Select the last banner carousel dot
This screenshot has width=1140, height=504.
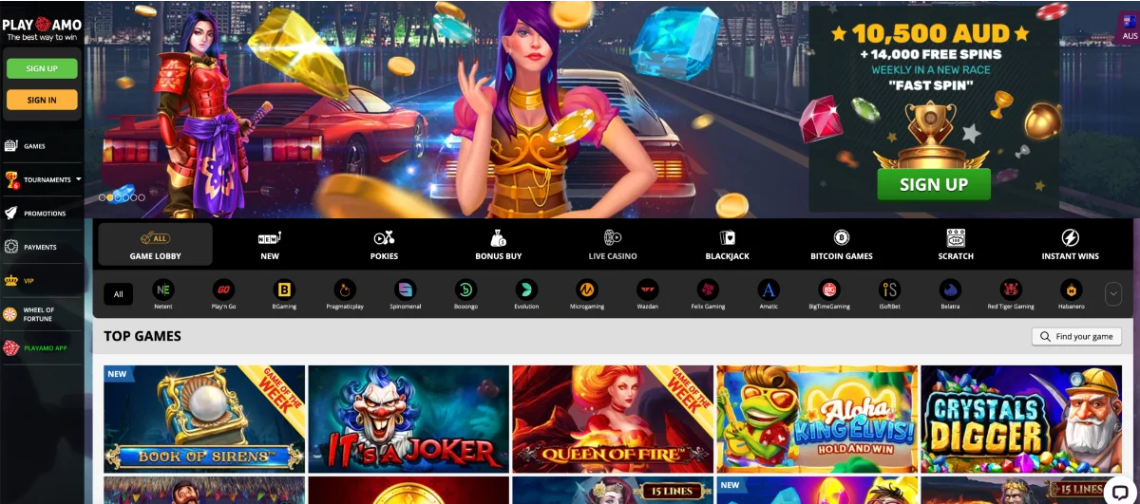tap(142, 197)
